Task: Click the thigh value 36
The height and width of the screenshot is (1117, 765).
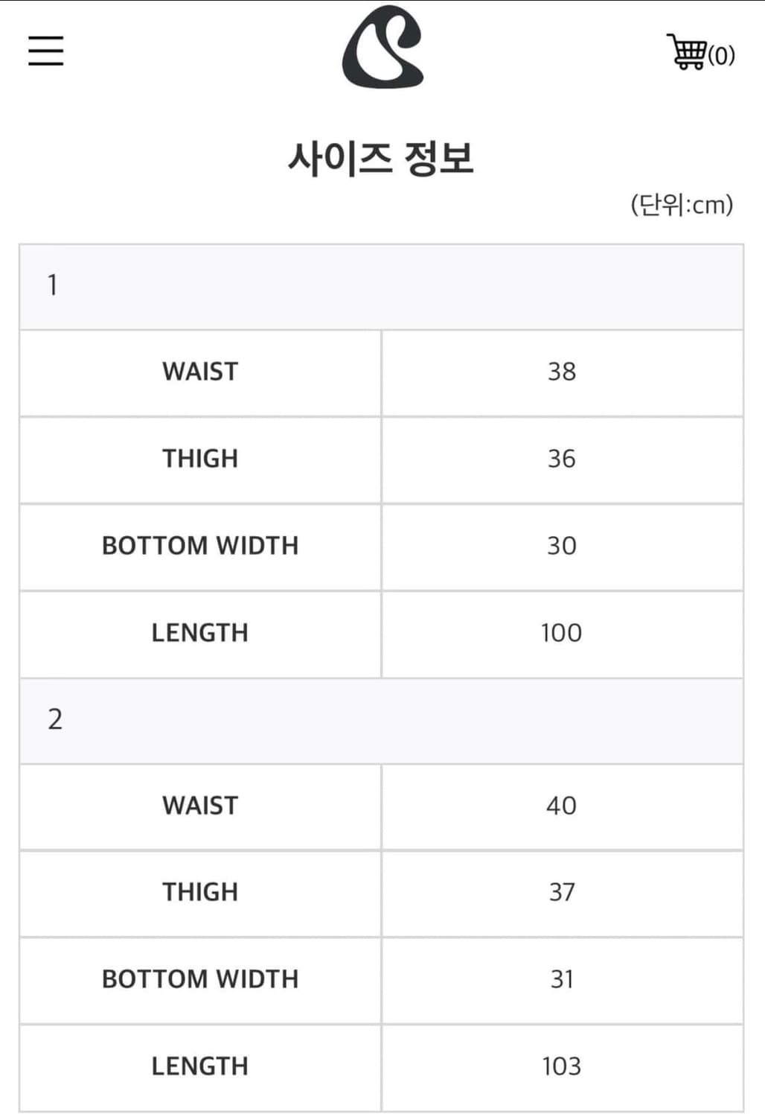Action: point(562,459)
